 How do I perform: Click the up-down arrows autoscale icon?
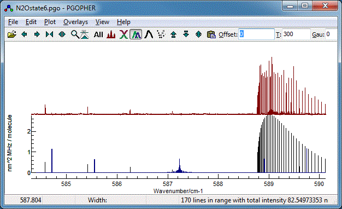pos(198,34)
